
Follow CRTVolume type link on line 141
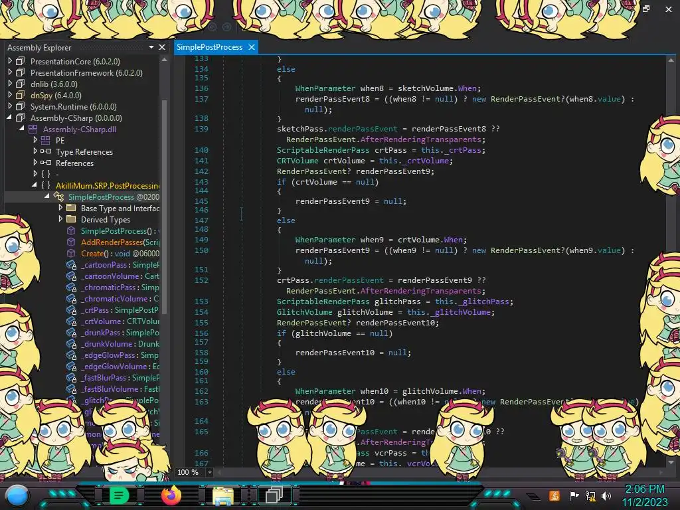point(297,161)
